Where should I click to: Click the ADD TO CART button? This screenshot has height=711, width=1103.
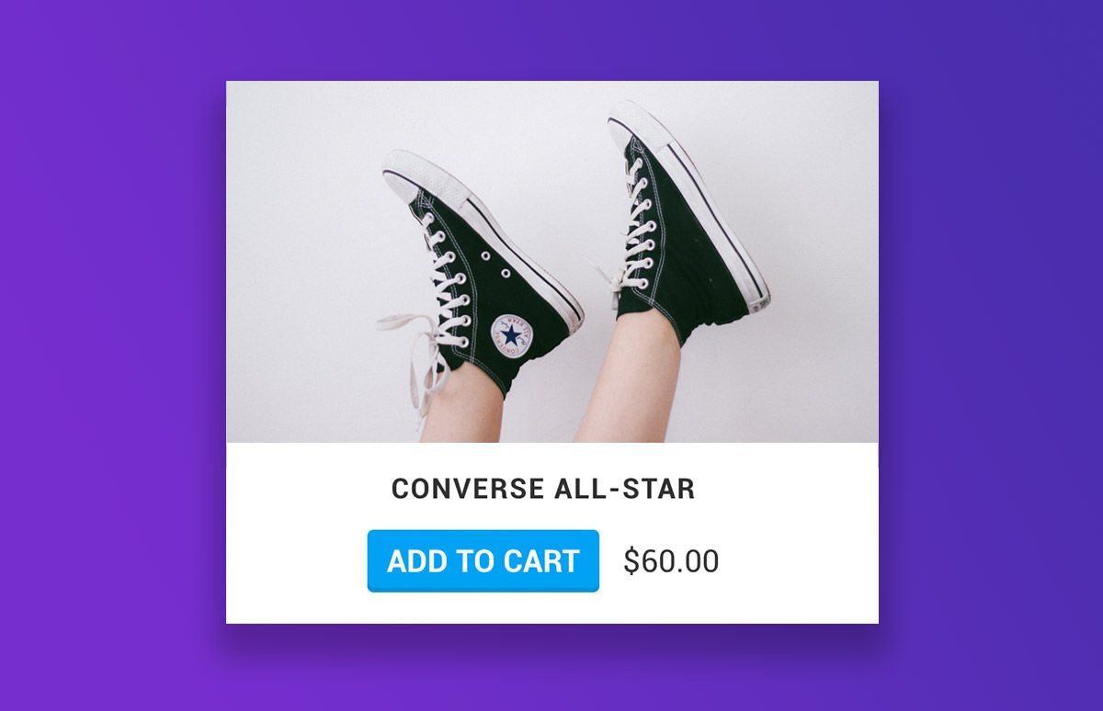click(x=483, y=560)
